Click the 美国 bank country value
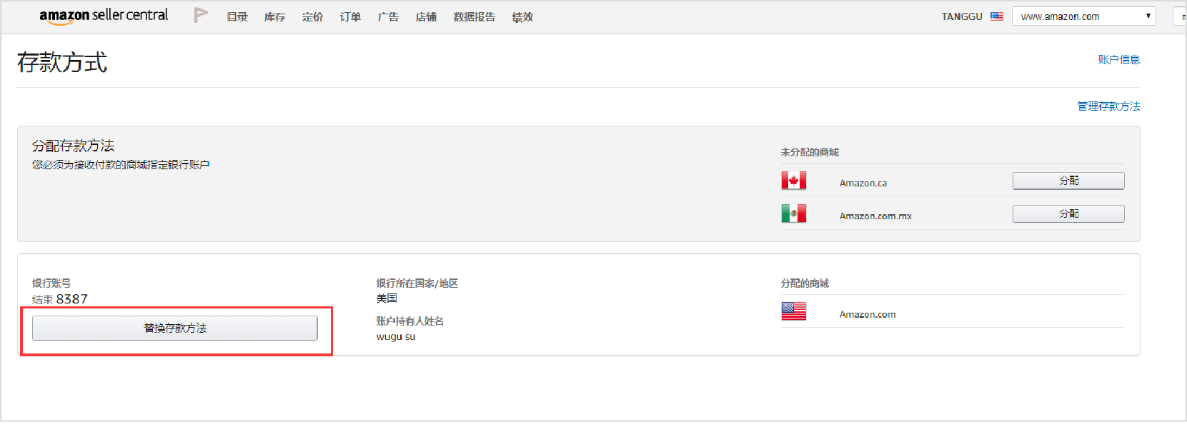The height and width of the screenshot is (427, 1187). 387,298
